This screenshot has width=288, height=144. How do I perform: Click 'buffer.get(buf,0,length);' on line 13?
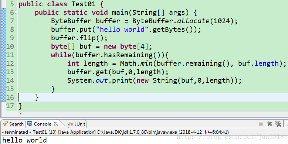pyautogui.click(x=118, y=72)
